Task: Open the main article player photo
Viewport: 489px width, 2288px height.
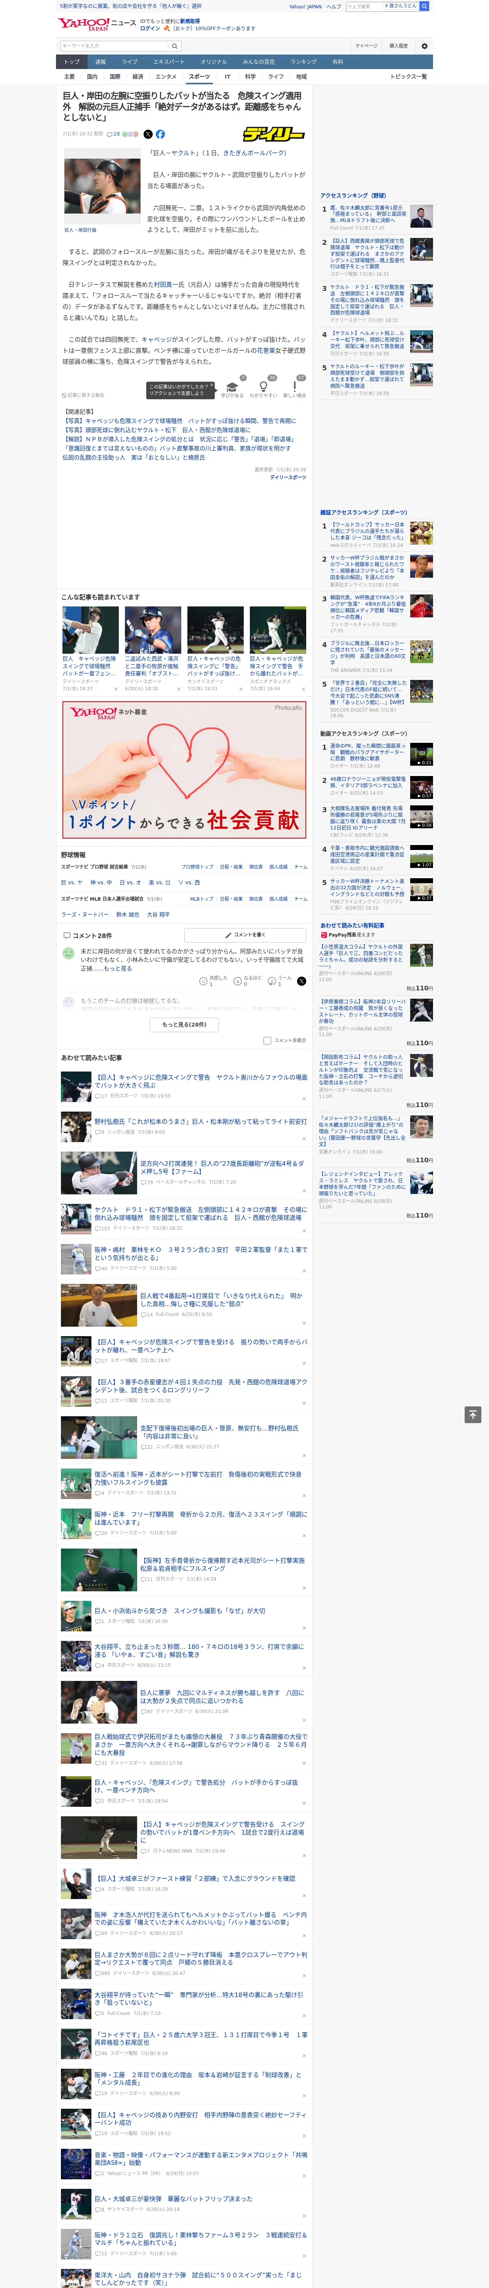Action: tap(102, 186)
